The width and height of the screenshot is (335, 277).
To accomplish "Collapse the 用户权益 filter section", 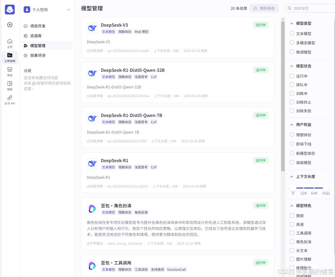I will [292, 125].
